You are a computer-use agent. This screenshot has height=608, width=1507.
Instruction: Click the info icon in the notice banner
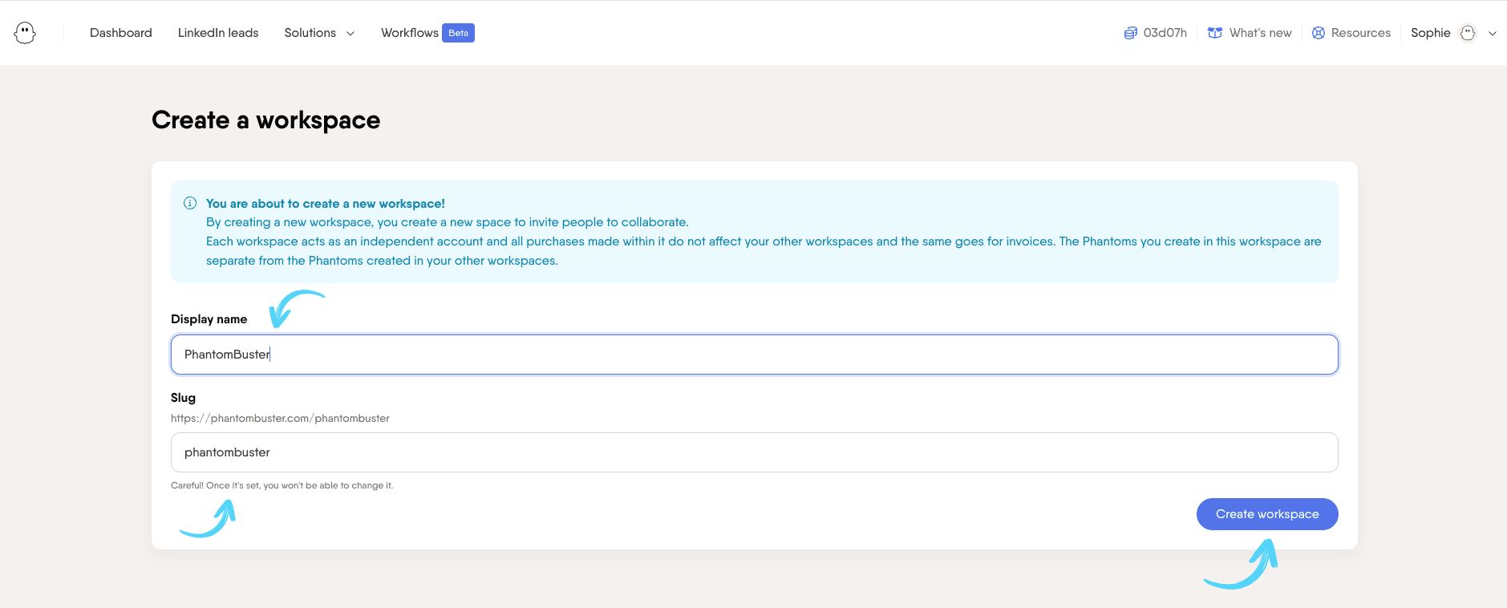click(x=190, y=203)
